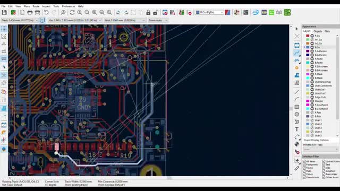Screen dimensions: 340x191
Task: Toggle grid display in left toolbar
Action: point(4,29)
